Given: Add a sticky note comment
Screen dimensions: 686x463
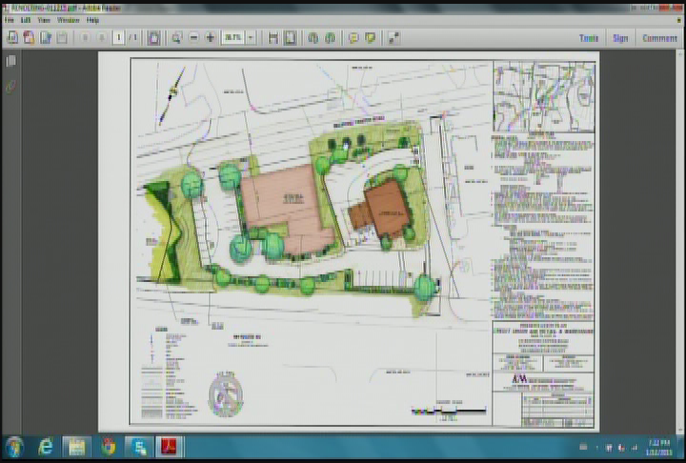Looking at the screenshot, I should 353,38.
